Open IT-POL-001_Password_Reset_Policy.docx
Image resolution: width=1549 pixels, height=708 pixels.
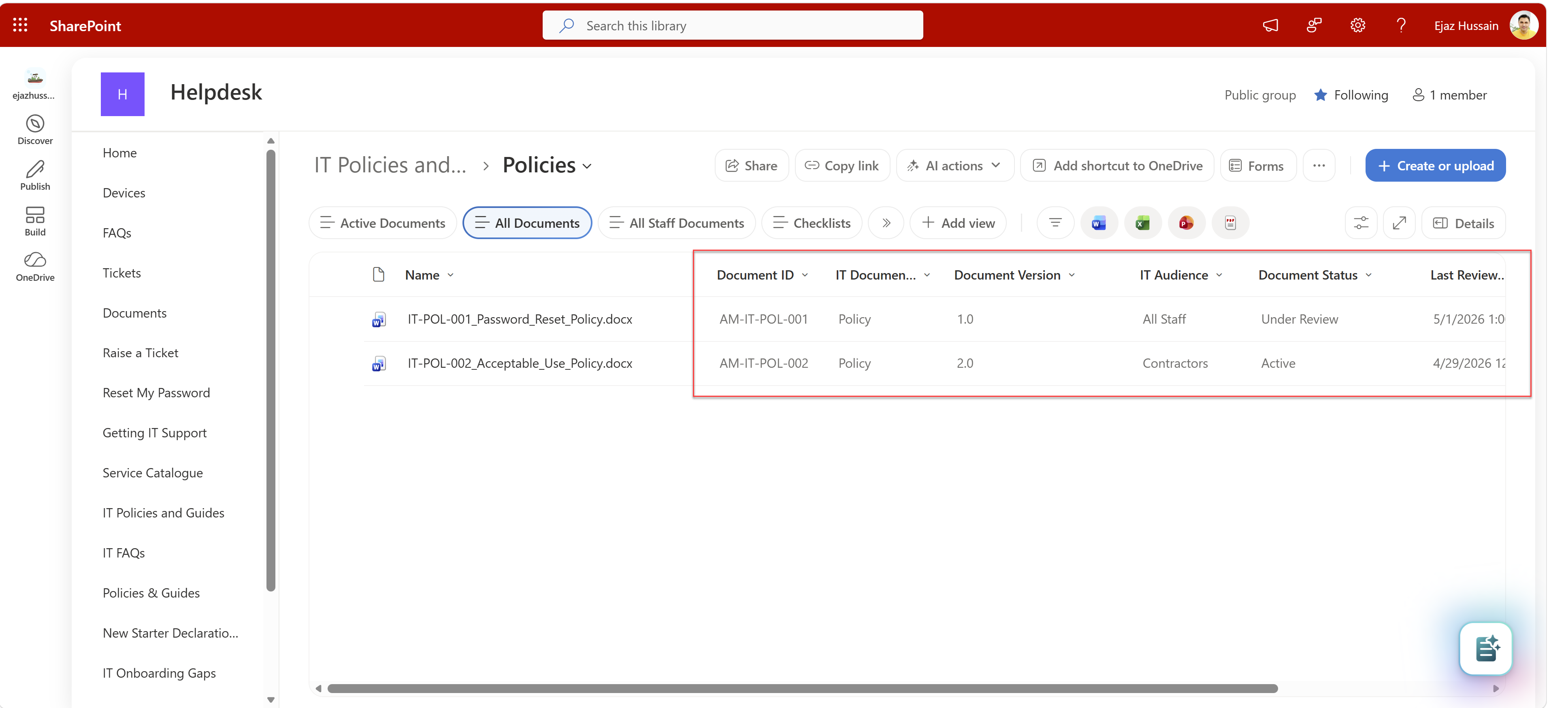pos(520,319)
